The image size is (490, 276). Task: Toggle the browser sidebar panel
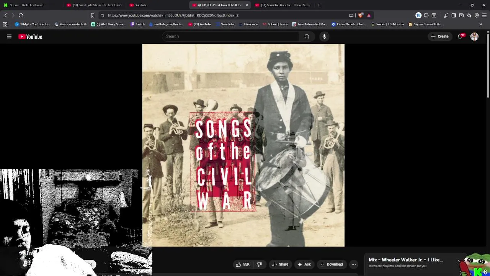(454, 15)
